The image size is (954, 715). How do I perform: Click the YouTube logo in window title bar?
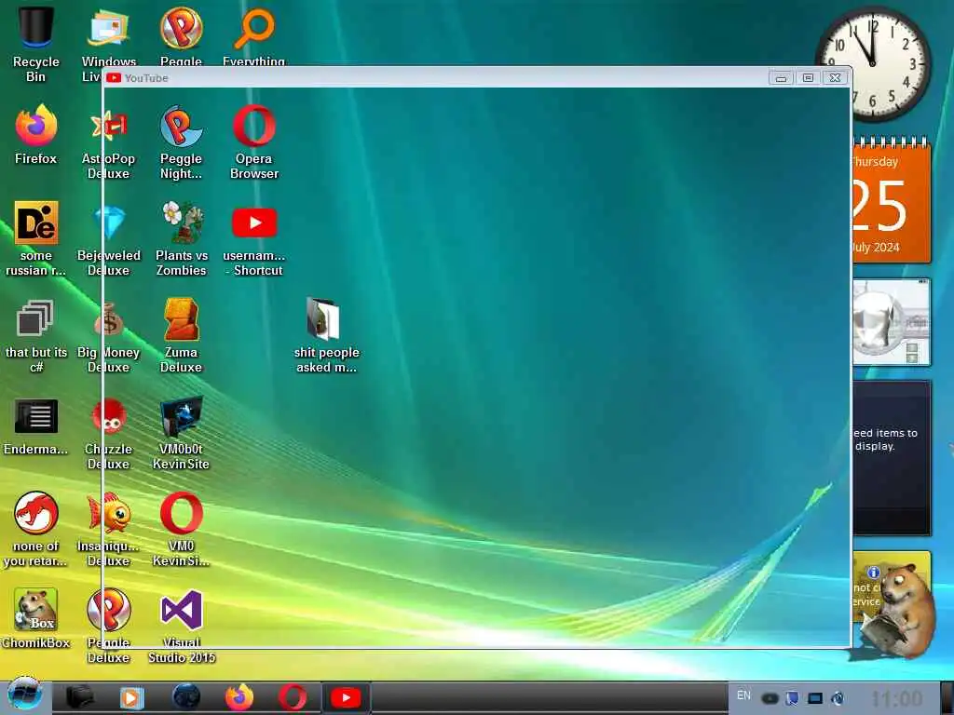(114, 78)
